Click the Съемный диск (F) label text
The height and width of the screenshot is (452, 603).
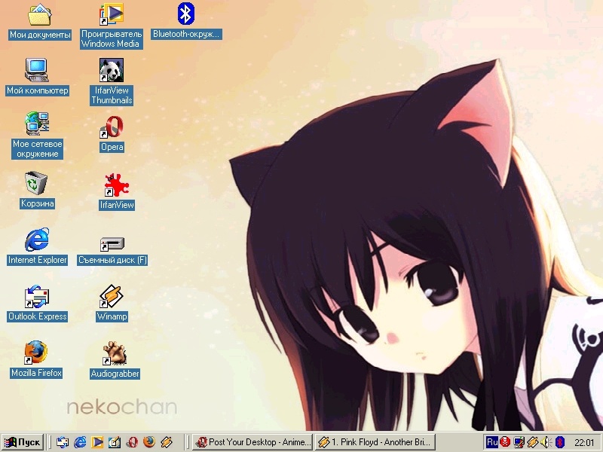[x=112, y=260]
